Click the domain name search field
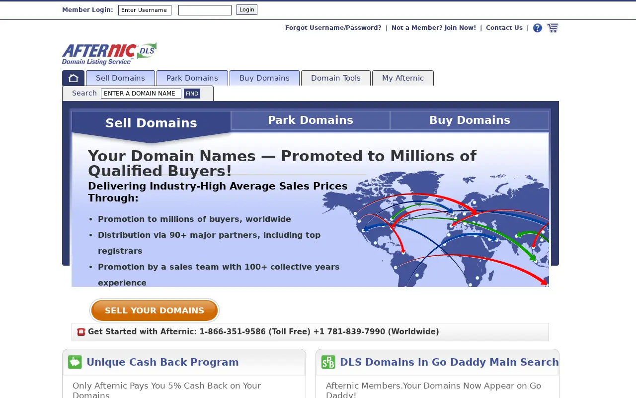 (141, 94)
